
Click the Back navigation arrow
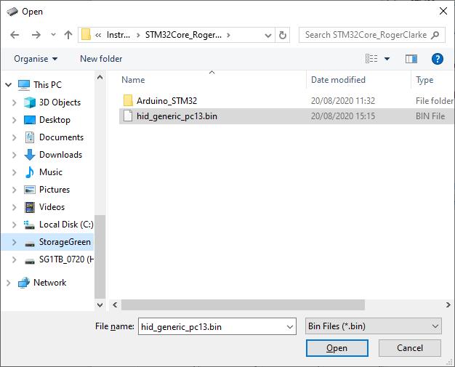point(15,35)
